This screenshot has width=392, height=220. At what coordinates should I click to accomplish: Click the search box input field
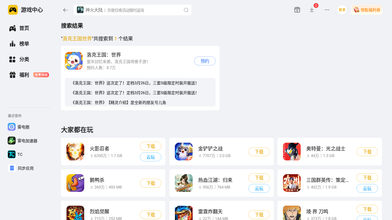point(133,10)
